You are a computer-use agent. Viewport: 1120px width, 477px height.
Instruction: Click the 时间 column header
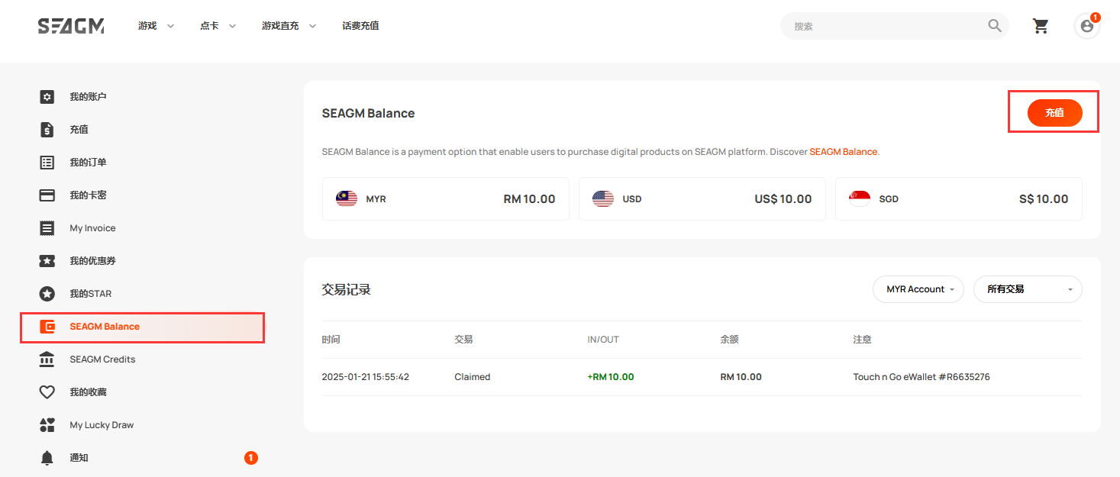[331, 340]
